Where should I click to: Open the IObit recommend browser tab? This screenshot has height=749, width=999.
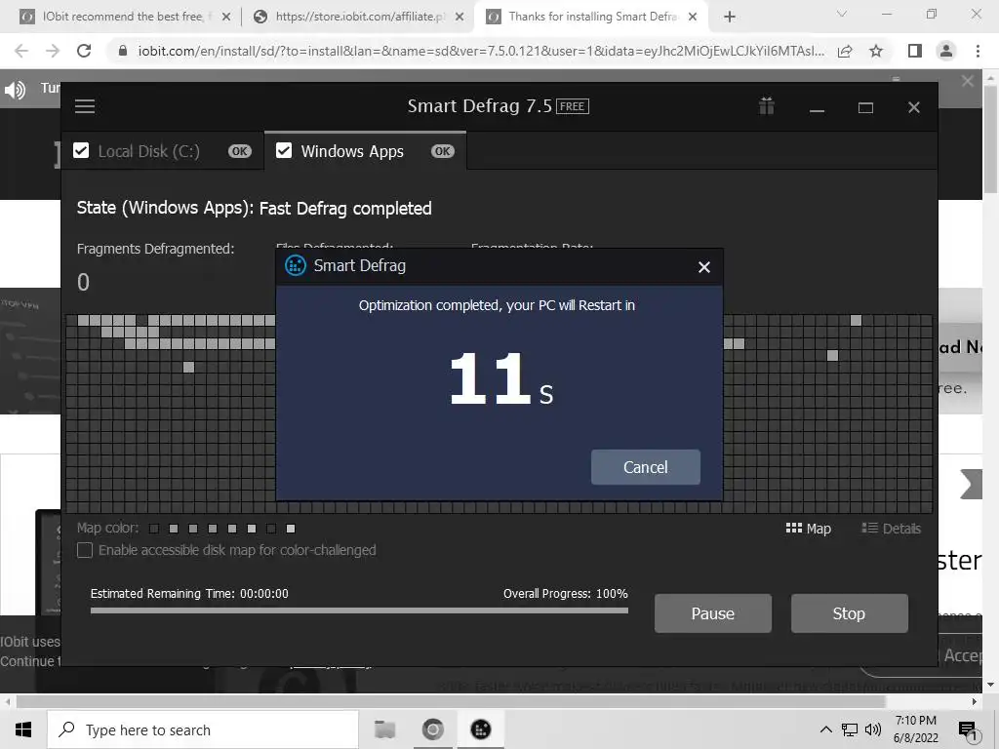pos(121,17)
